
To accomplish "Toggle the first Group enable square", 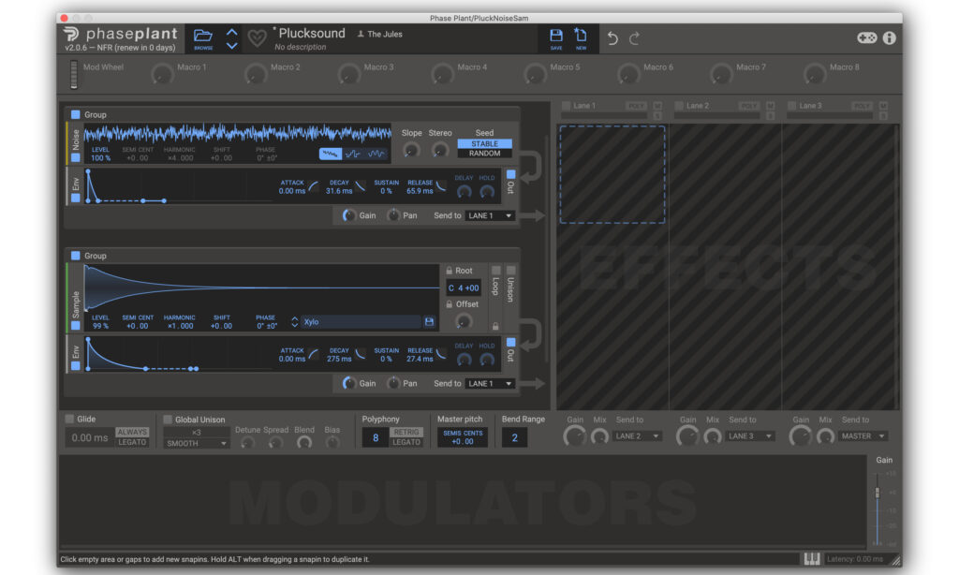I will 75,114.
